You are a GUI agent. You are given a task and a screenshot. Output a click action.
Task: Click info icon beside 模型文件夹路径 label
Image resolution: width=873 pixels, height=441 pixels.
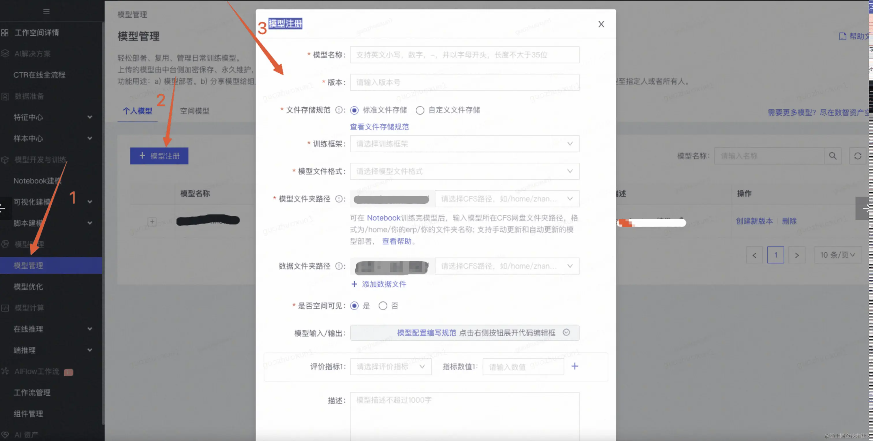[339, 199]
